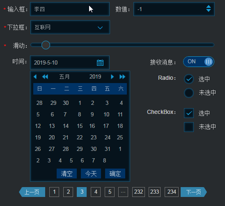
Task: Go to page 233 in pagination
Action: tap(154, 192)
